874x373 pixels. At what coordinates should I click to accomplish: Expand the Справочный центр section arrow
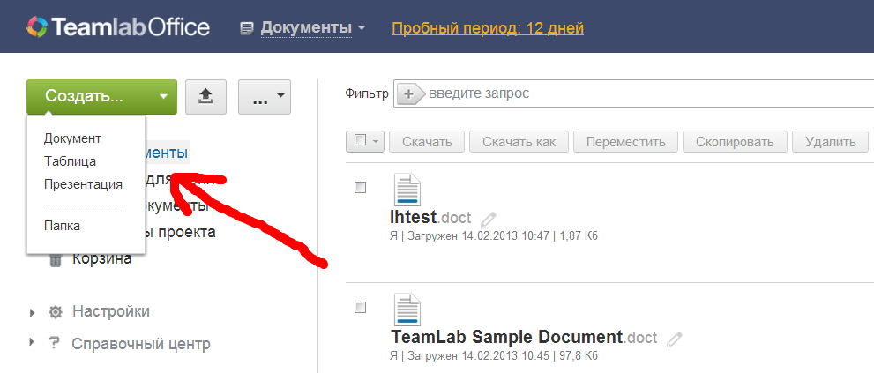pyautogui.click(x=32, y=343)
